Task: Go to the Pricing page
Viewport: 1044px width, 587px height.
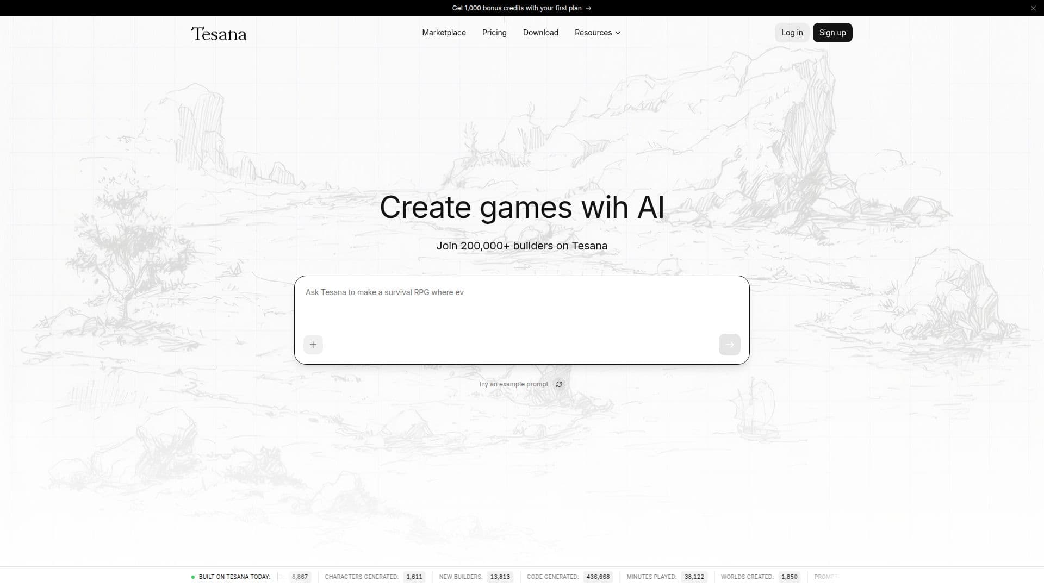Action: click(494, 33)
